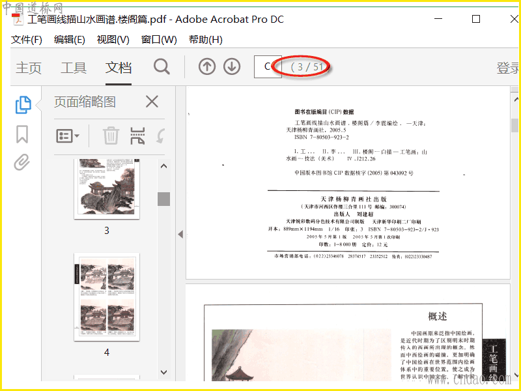Click the 概述 heading text

(437, 316)
